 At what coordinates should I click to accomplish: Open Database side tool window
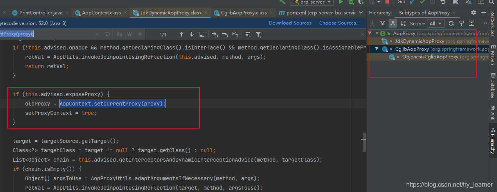coord(493,85)
